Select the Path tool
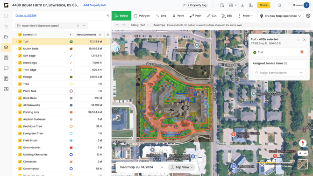This screenshot has height=176, width=313. (x=195, y=16)
